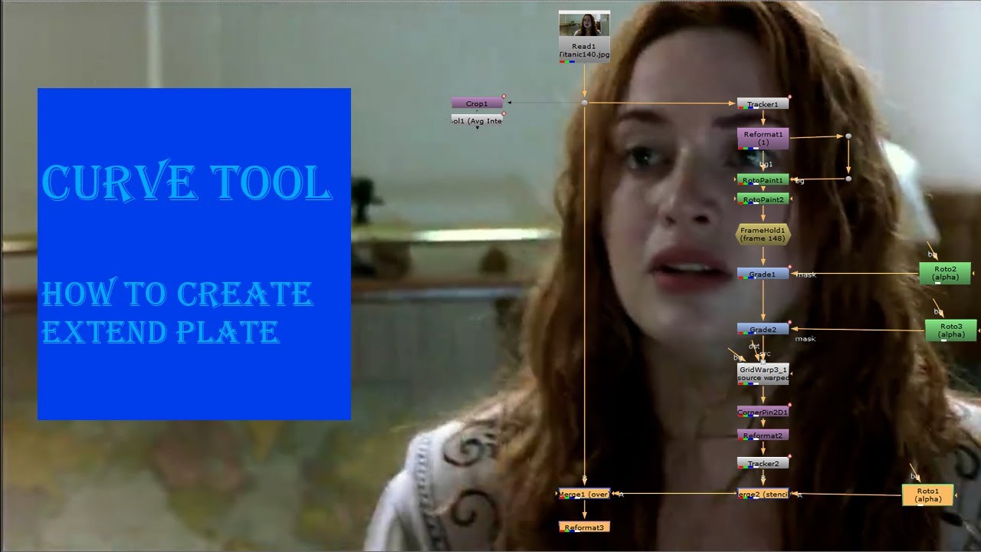The image size is (981, 552).
Task: Select the Reformat3 node
Action: tap(584, 527)
